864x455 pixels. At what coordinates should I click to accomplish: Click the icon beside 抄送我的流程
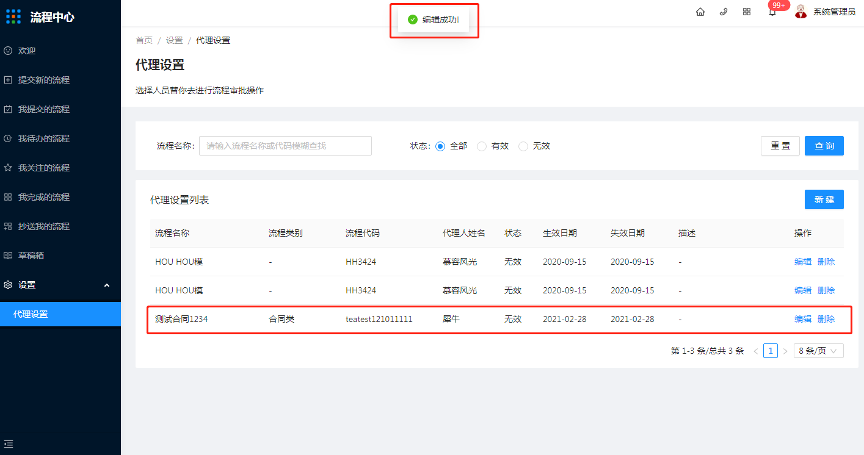click(8, 226)
